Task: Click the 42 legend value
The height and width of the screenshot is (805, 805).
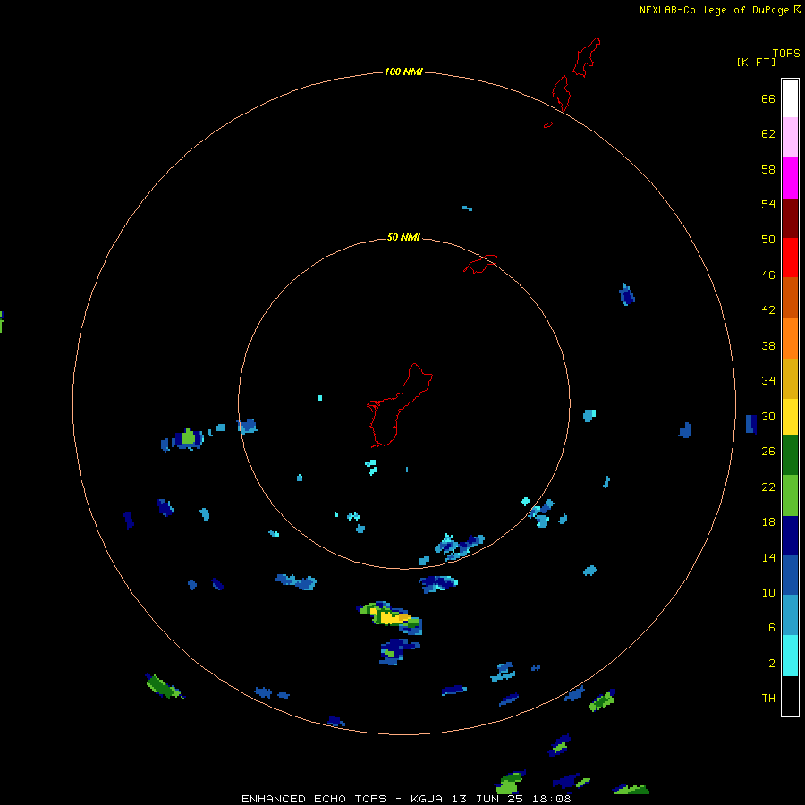Action: [768, 310]
